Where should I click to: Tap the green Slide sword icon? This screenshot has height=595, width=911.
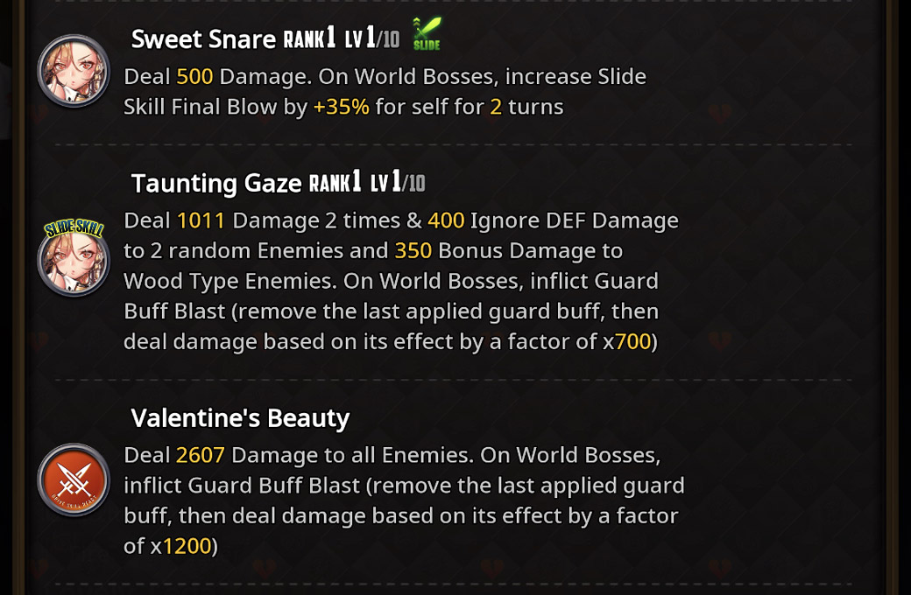click(x=427, y=33)
